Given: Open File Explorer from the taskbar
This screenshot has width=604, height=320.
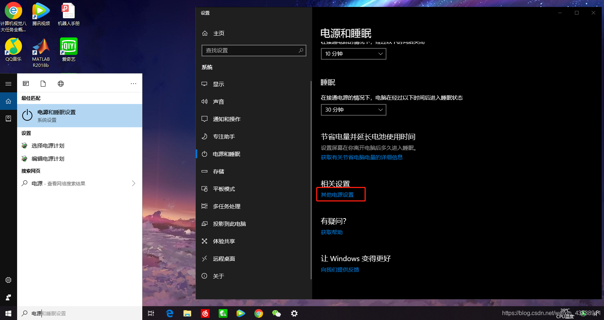Looking at the screenshot, I should pos(187,313).
